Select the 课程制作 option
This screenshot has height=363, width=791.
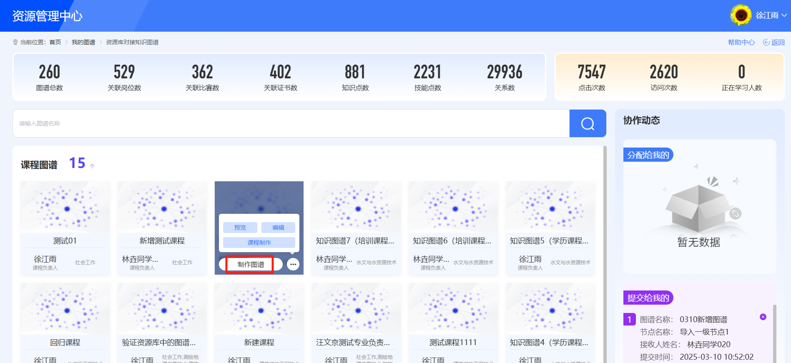coord(259,243)
